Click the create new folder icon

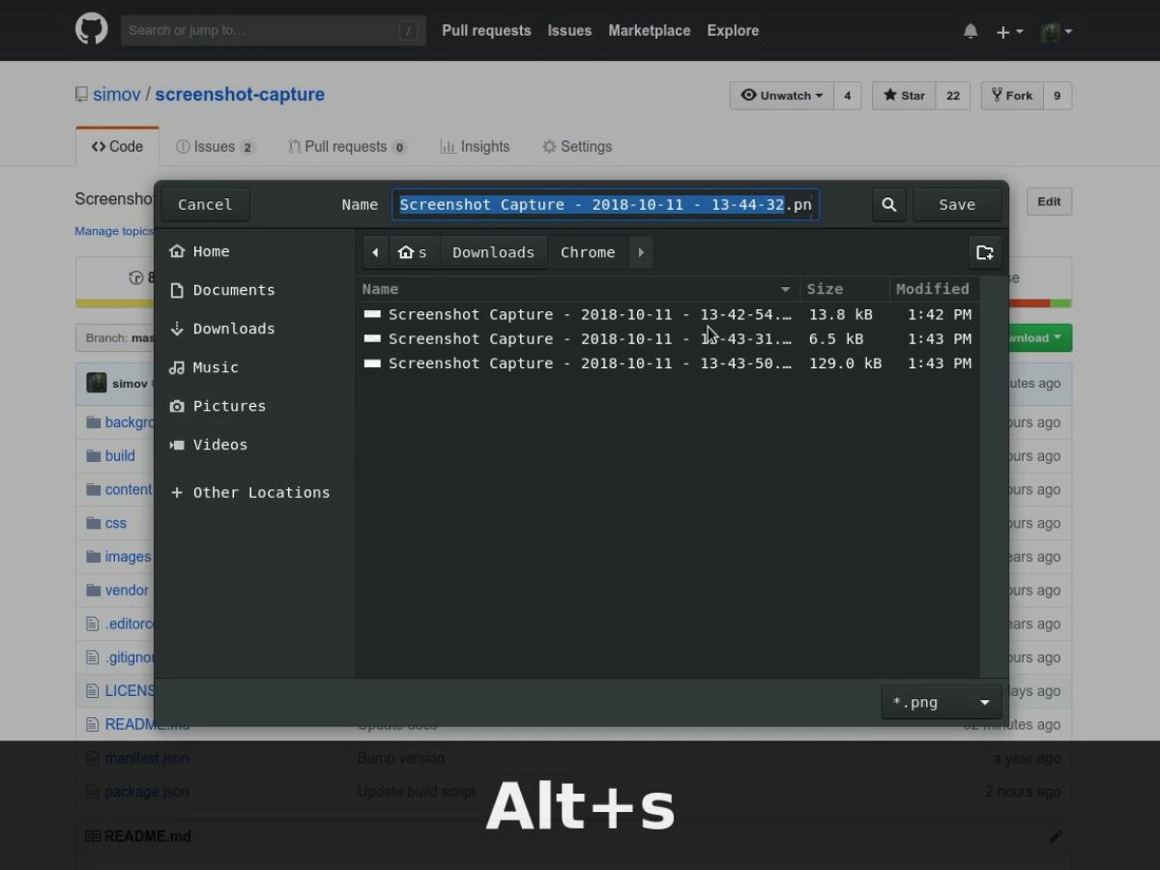tap(984, 252)
